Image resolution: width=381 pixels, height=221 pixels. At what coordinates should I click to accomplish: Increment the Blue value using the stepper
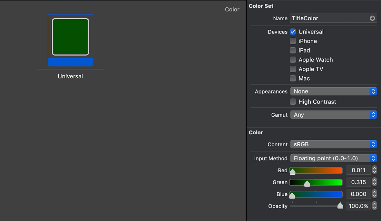point(374,192)
